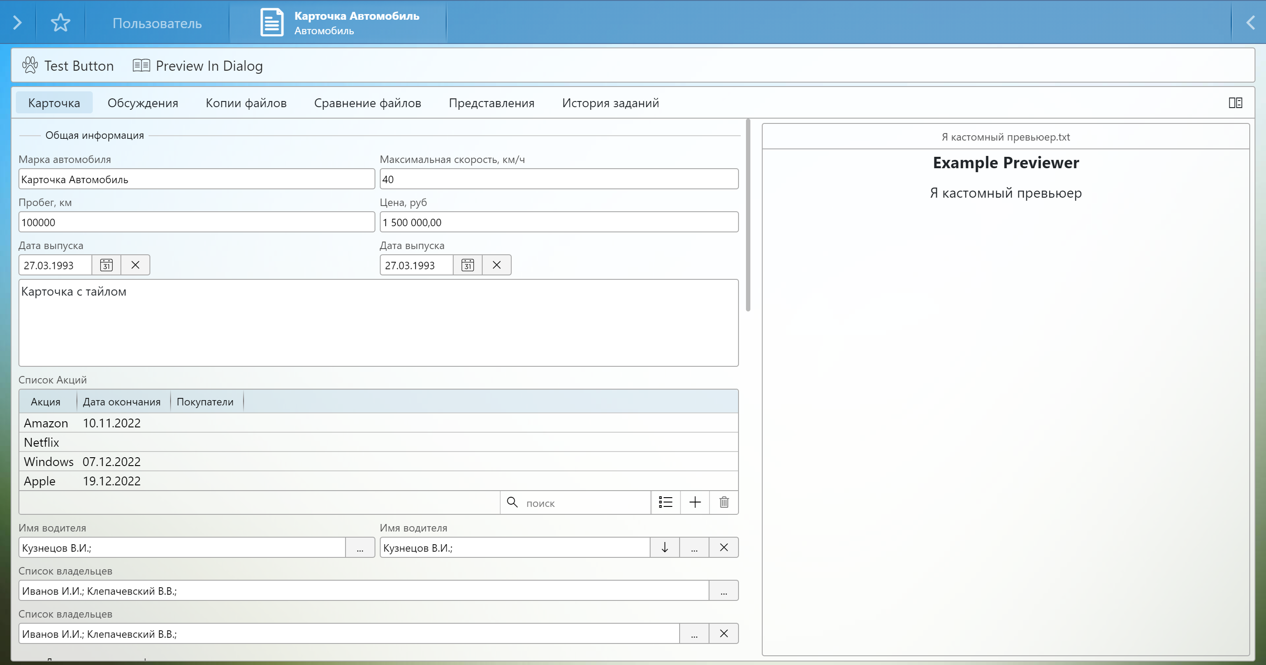The height and width of the screenshot is (665, 1266).
Task: Switch to the Обсуждения tab
Action: (x=142, y=103)
